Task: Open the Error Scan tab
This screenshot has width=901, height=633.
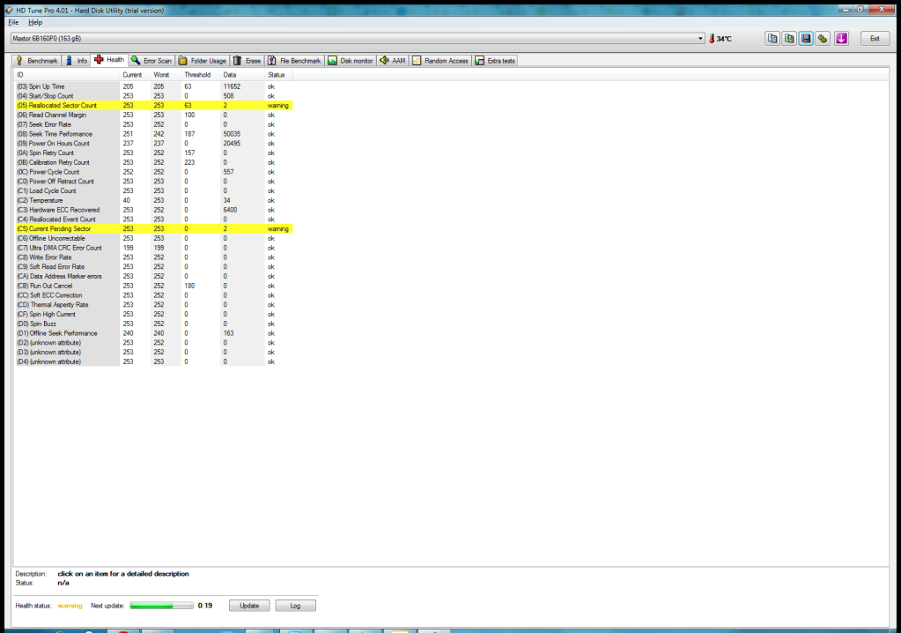Action: [x=152, y=61]
